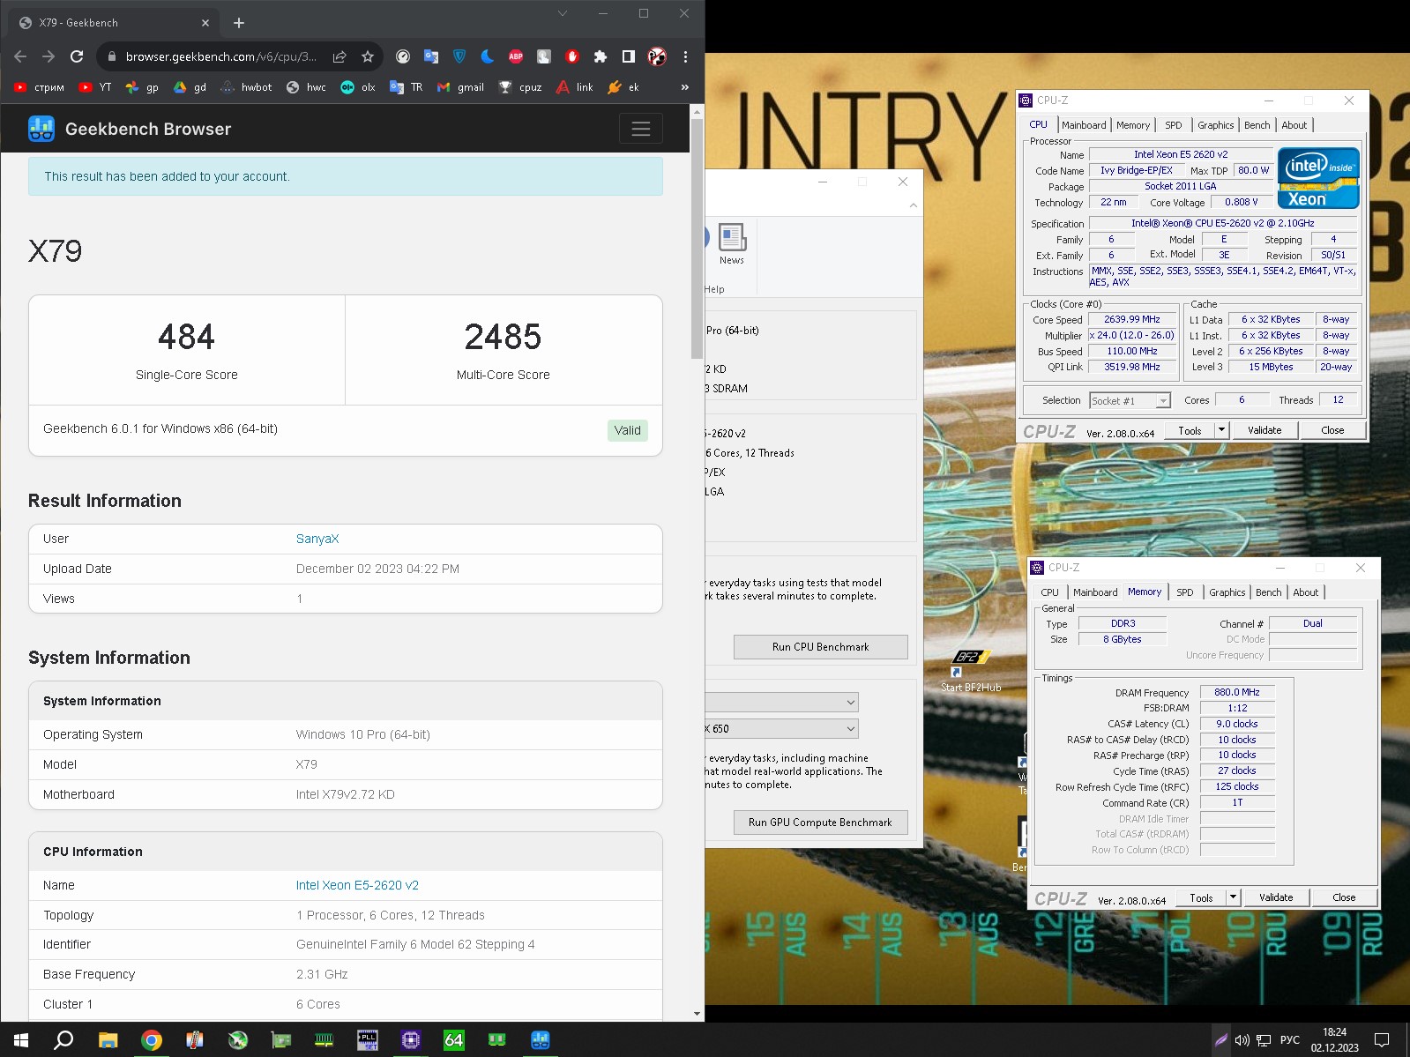
Task: Open SPD tab in upper CPU-Z window
Action: pos(1174,125)
